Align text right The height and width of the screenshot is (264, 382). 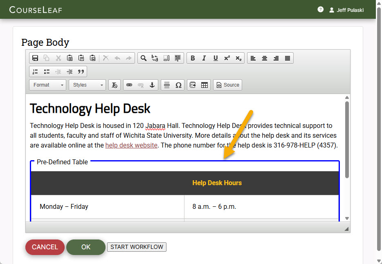point(276,58)
